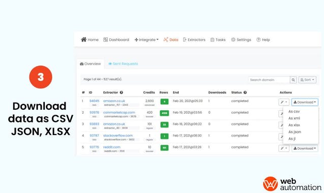Open job ID 93883
The width and height of the screenshot is (324, 193).
tap(94, 124)
